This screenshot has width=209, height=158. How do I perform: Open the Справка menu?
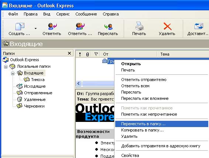(111, 14)
